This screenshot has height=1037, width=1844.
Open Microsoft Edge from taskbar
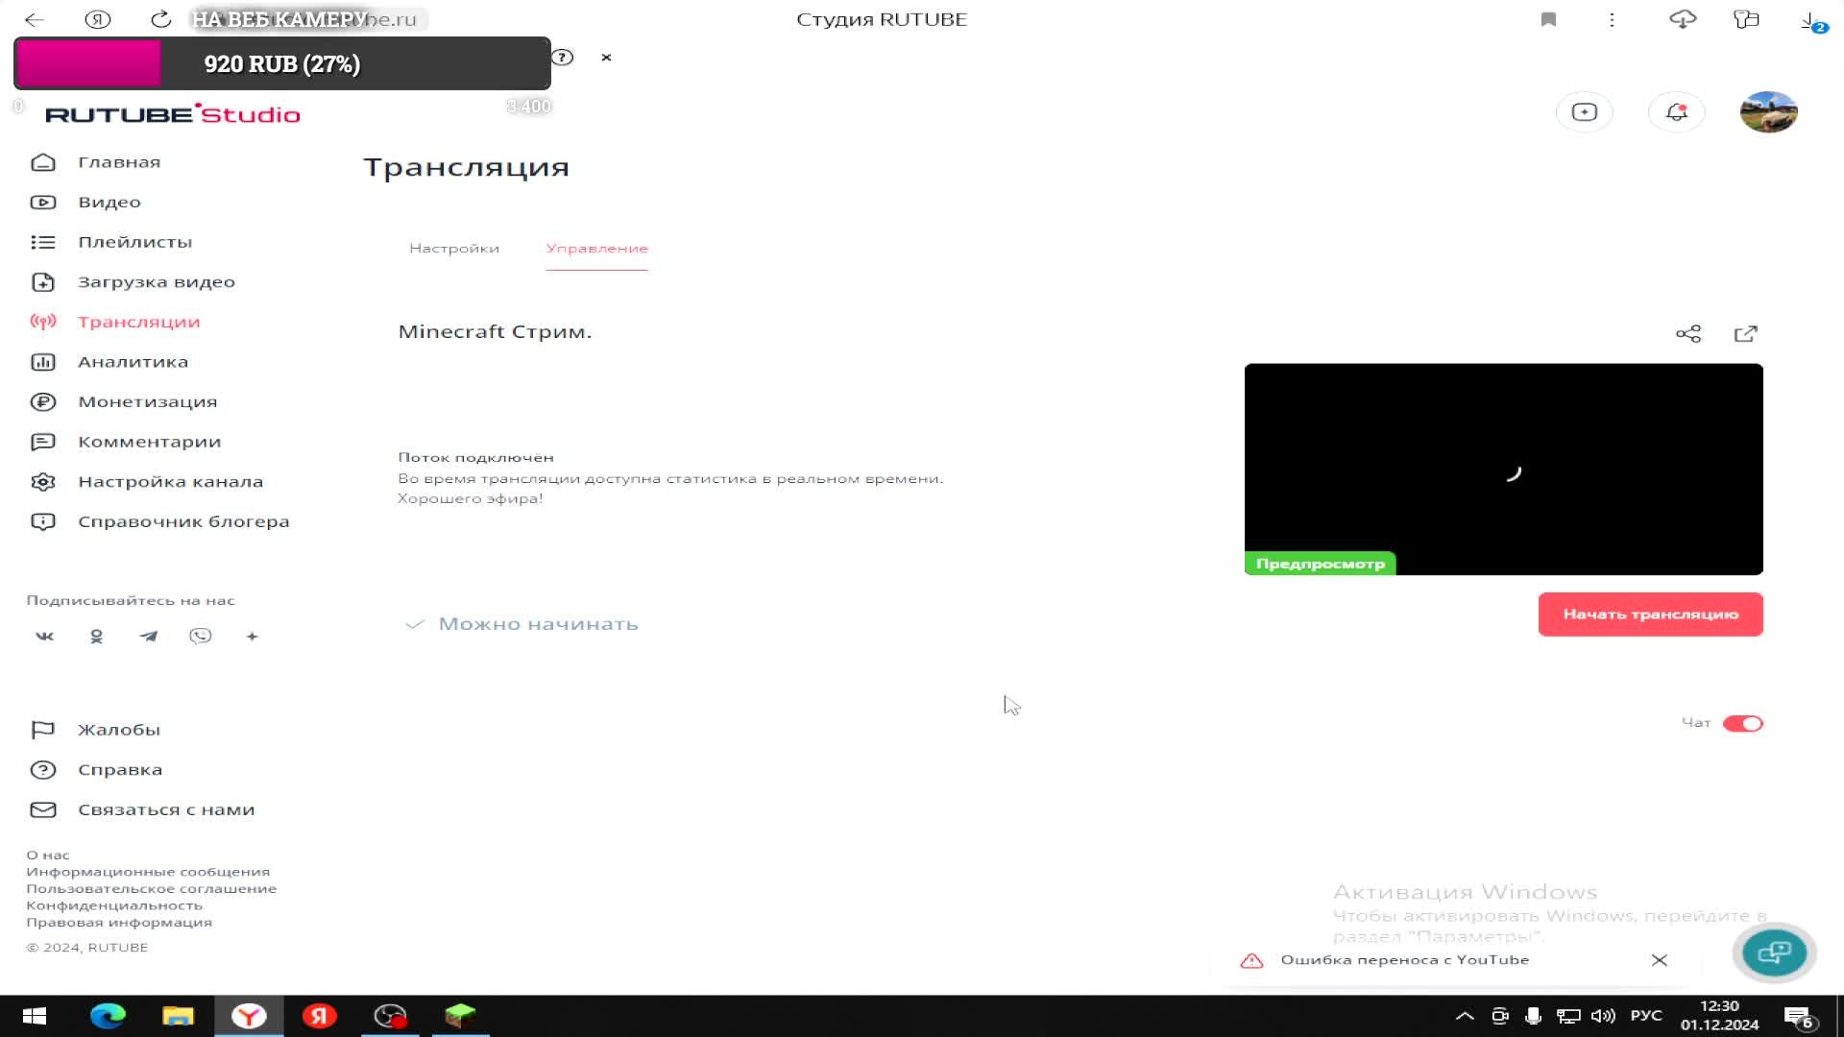[x=108, y=1016]
